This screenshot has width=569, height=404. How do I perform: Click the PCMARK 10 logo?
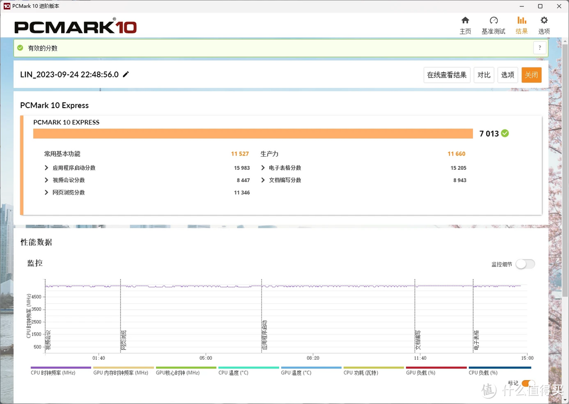75,27
